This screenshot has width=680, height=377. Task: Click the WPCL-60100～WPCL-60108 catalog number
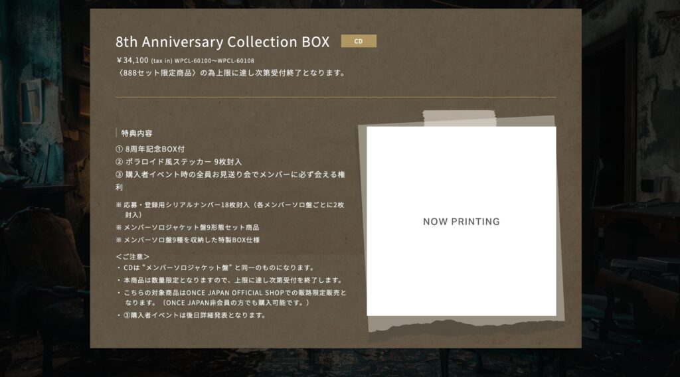(x=214, y=60)
